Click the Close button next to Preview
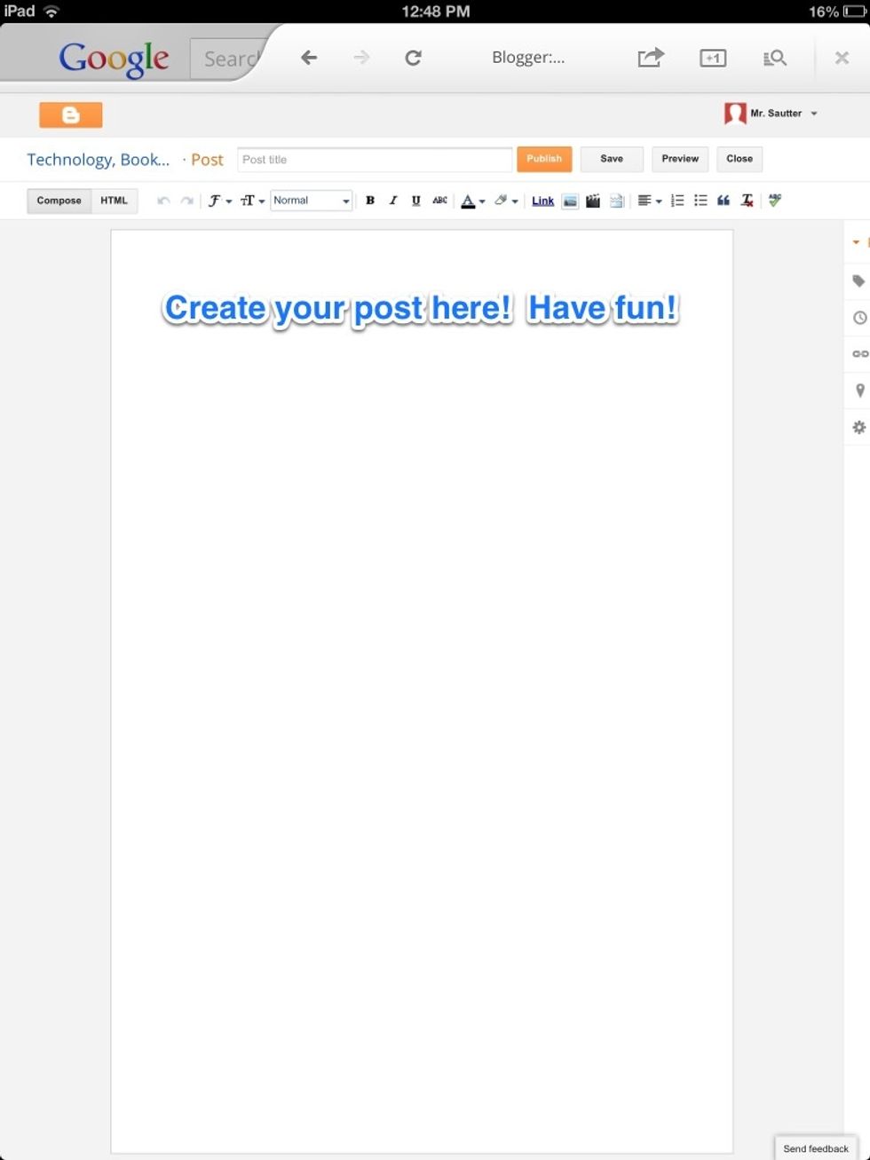Screen dimensions: 870x1160 (739, 159)
